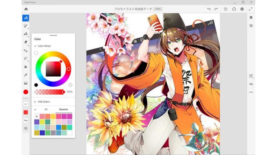
Task: Select the Live Brush tool
Action: click(x=26, y=26)
